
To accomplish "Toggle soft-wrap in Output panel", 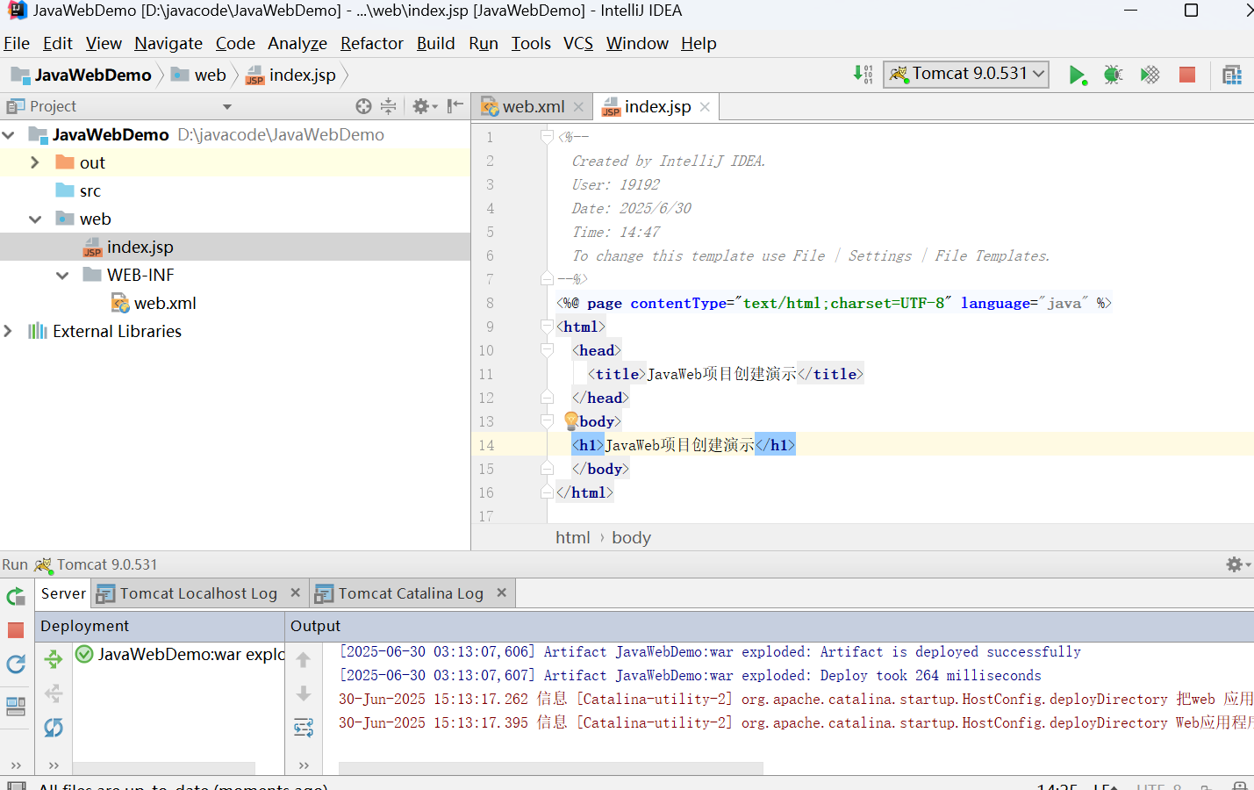I will point(304,728).
